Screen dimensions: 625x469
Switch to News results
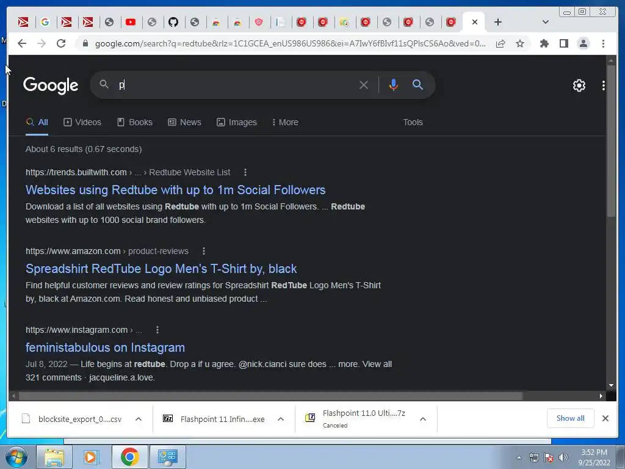[x=184, y=122]
